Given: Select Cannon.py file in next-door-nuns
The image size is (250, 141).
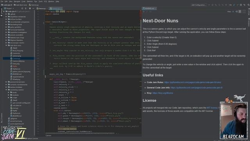Looking at the screenshot, I should 16,58.
